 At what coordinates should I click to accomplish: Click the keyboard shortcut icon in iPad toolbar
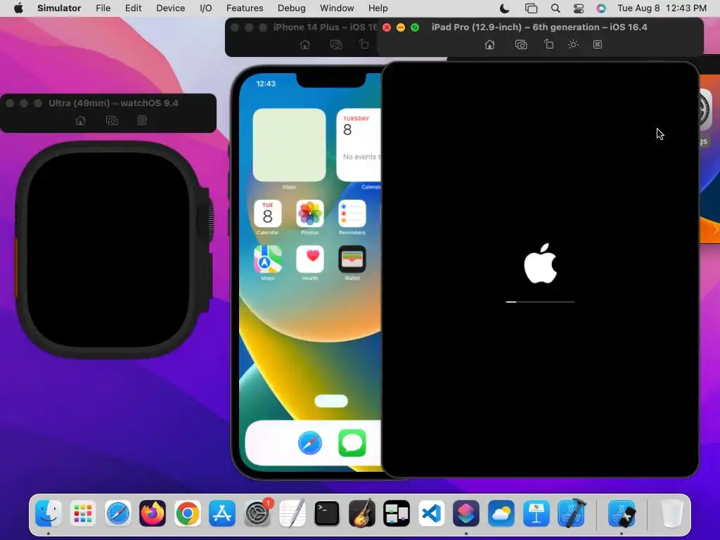point(598,44)
